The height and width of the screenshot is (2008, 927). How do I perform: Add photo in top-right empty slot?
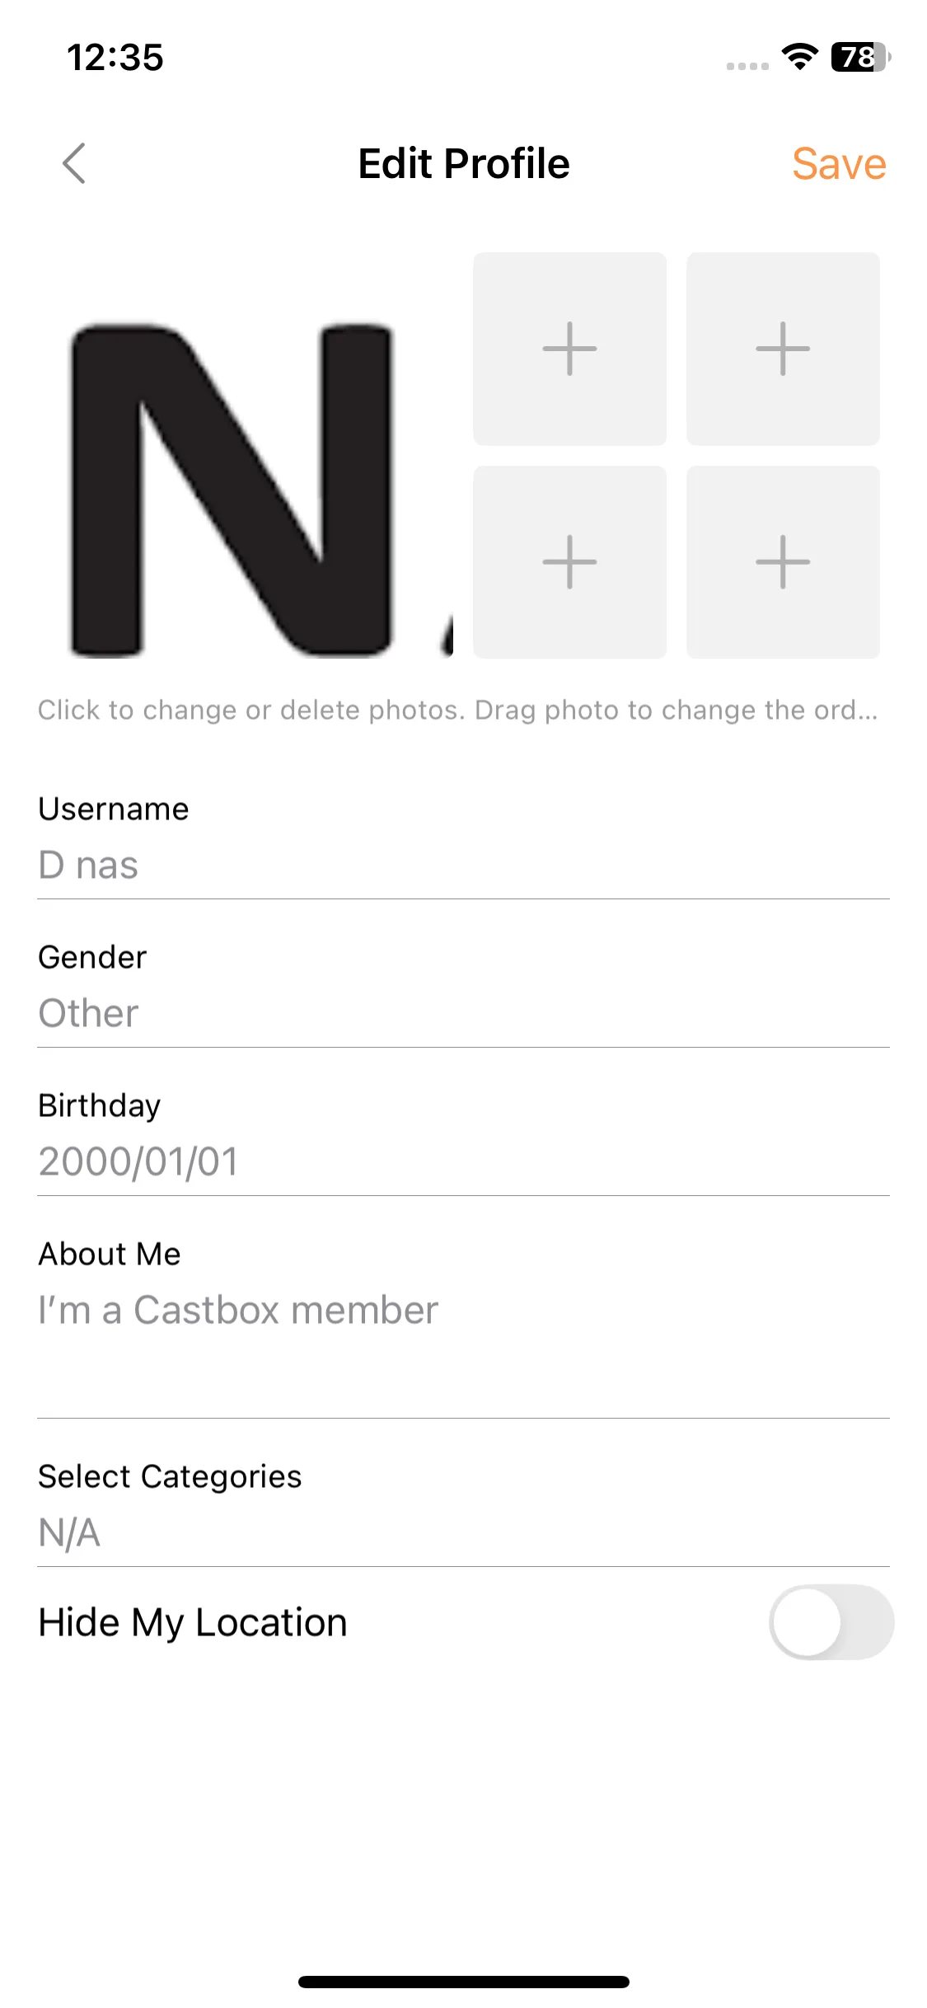783,349
